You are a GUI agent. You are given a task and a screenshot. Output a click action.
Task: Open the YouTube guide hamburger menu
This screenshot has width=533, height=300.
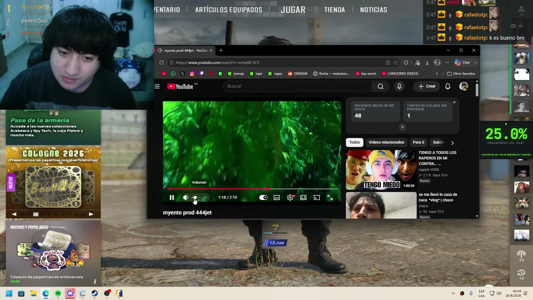[157, 86]
